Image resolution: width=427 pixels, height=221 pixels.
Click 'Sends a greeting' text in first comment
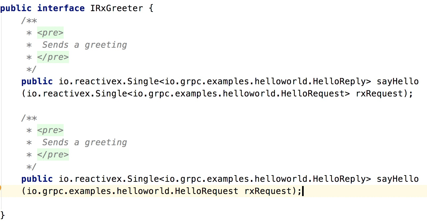pos(84,45)
